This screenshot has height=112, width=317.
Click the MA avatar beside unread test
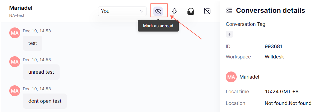15,62
